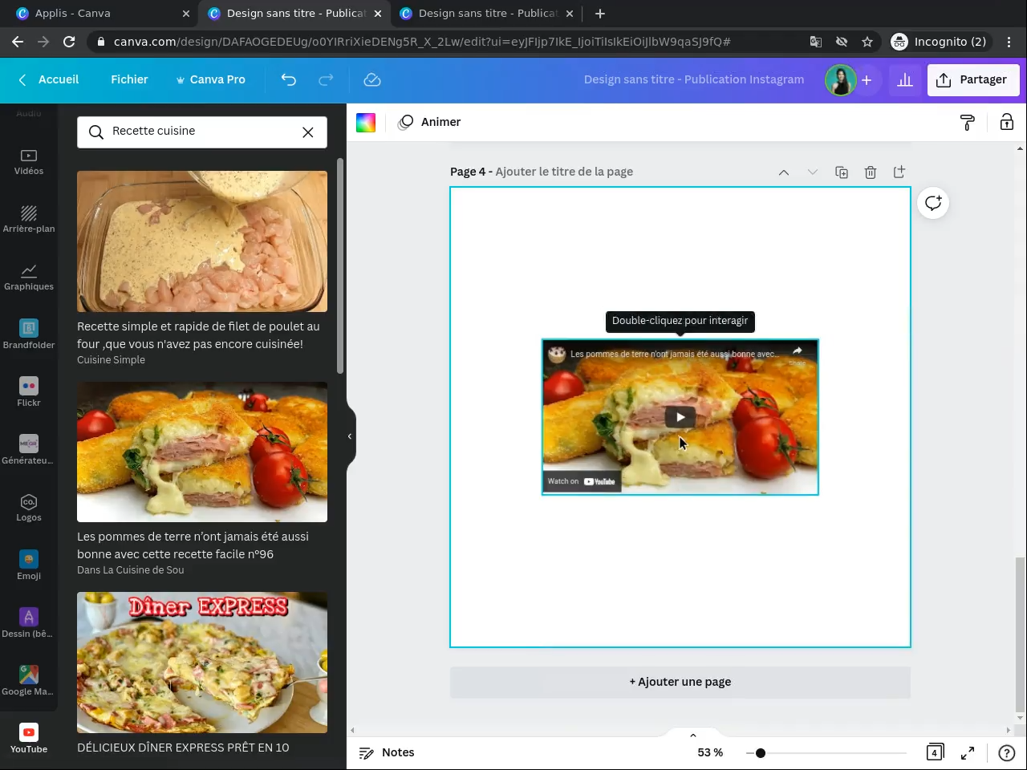Click the Incognito (2) profile button
1027x770 pixels.
click(x=940, y=42)
